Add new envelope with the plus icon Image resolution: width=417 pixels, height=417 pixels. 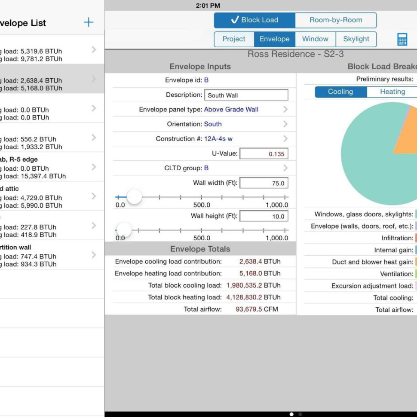(89, 22)
